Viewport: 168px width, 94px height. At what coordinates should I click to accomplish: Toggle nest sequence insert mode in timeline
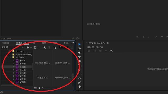[89, 51]
